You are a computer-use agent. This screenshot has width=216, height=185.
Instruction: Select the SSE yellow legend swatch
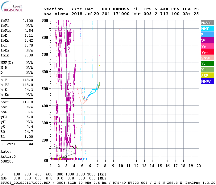207,76
